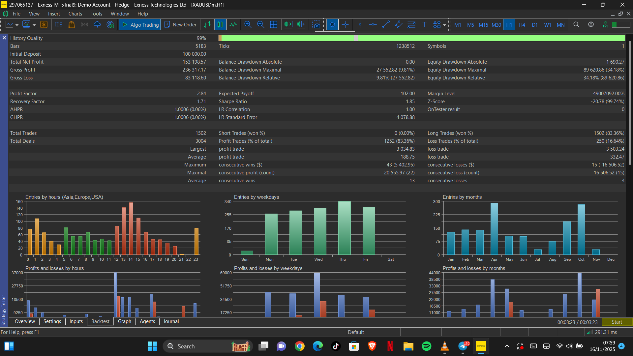Viewport: 633px width, 356px height.
Task: Expand the chart type dropdown arrow
Action: [x=17, y=25]
